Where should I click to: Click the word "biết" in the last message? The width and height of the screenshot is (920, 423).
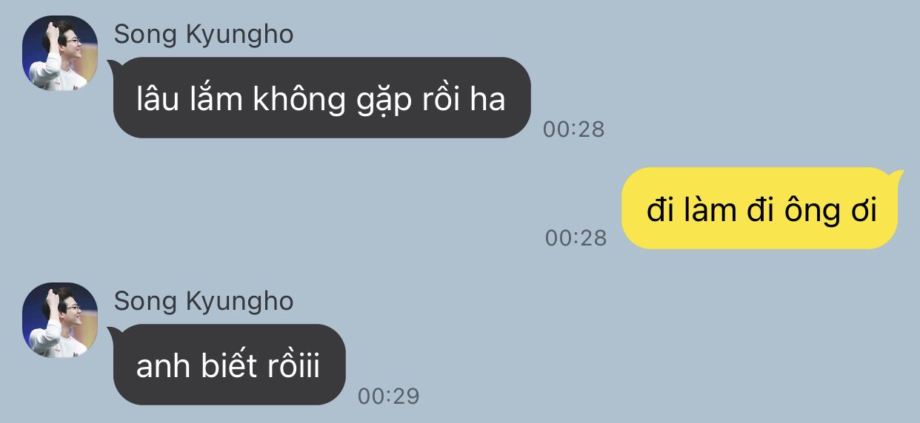point(228,367)
